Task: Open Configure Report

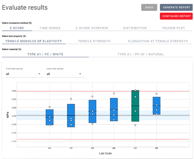Action: point(176,16)
